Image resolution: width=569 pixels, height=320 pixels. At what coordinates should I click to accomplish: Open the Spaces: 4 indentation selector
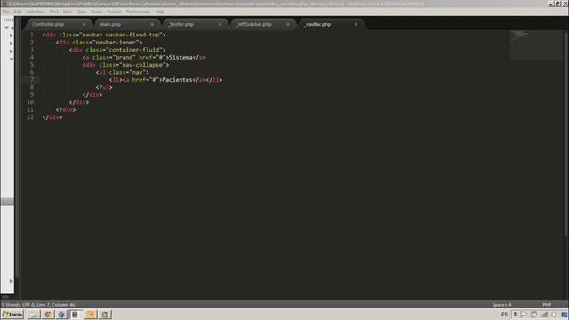coord(501,305)
